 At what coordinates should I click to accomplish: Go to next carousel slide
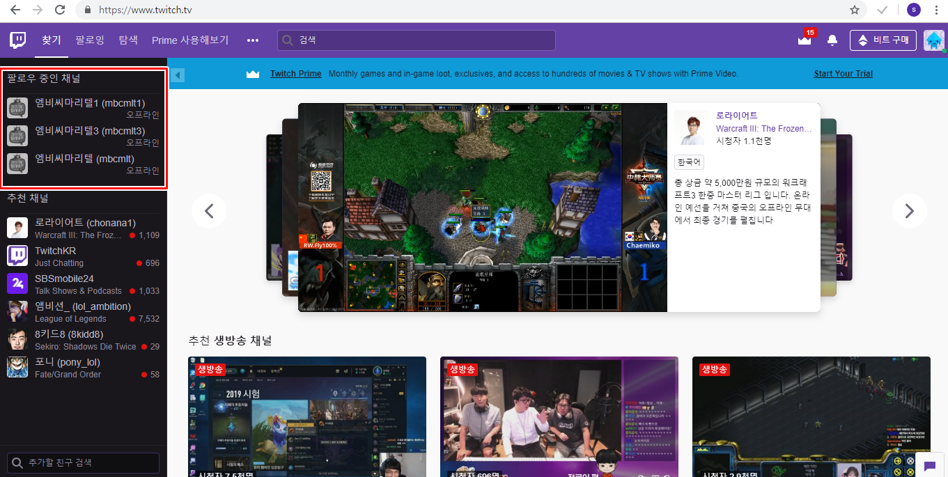[x=909, y=211]
